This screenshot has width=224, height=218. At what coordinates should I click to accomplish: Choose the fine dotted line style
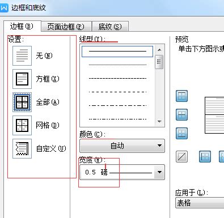(x=117, y=65)
